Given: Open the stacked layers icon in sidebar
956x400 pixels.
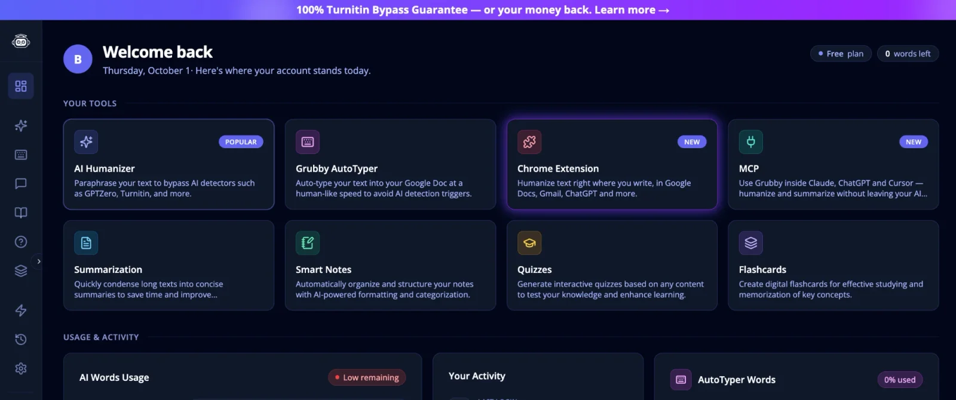Looking at the screenshot, I should click(x=21, y=271).
